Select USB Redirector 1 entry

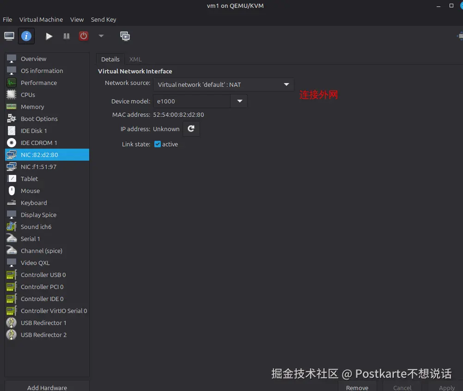pos(47,323)
